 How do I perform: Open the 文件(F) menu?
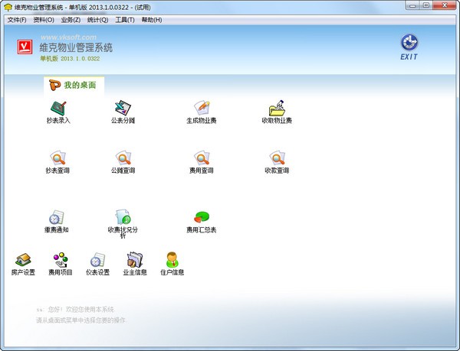click(x=17, y=19)
